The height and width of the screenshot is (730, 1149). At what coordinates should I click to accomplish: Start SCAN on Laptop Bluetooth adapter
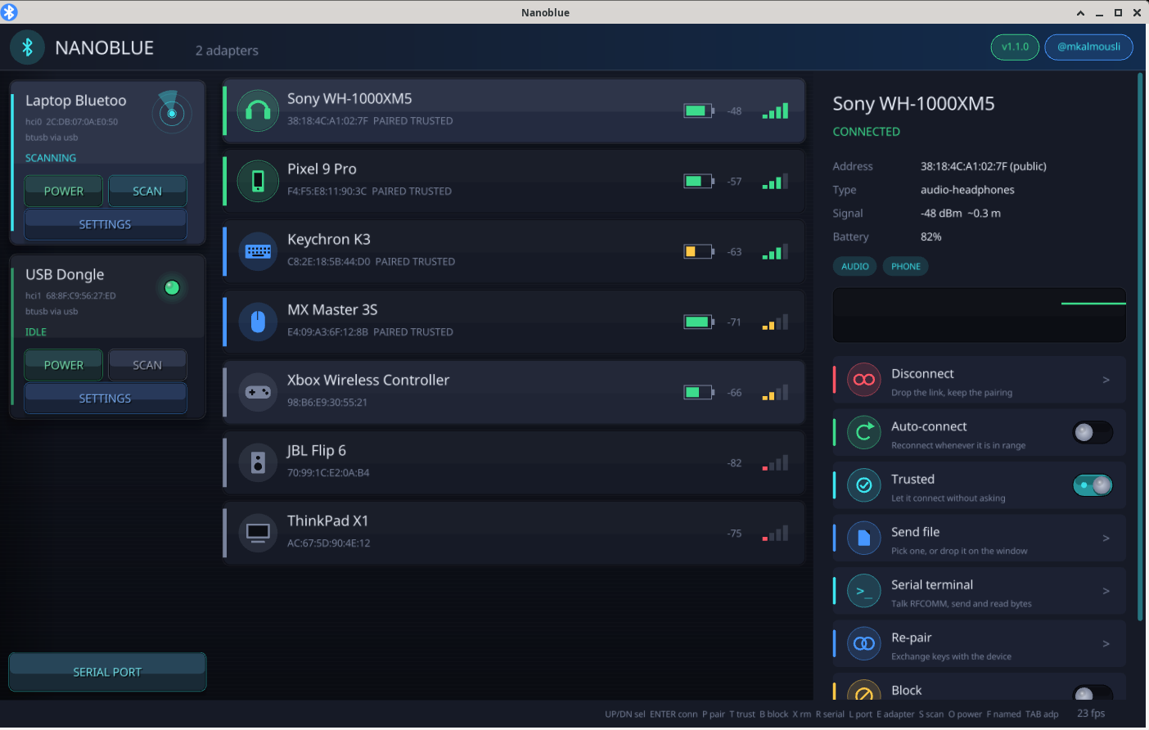click(147, 191)
